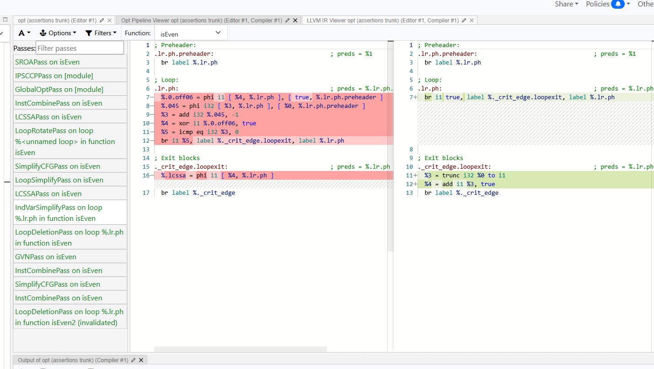The width and height of the screenshot is (654, 369).
Task: Click 'br label %._crit_edge' in the left pane
Action: (198, 193)
